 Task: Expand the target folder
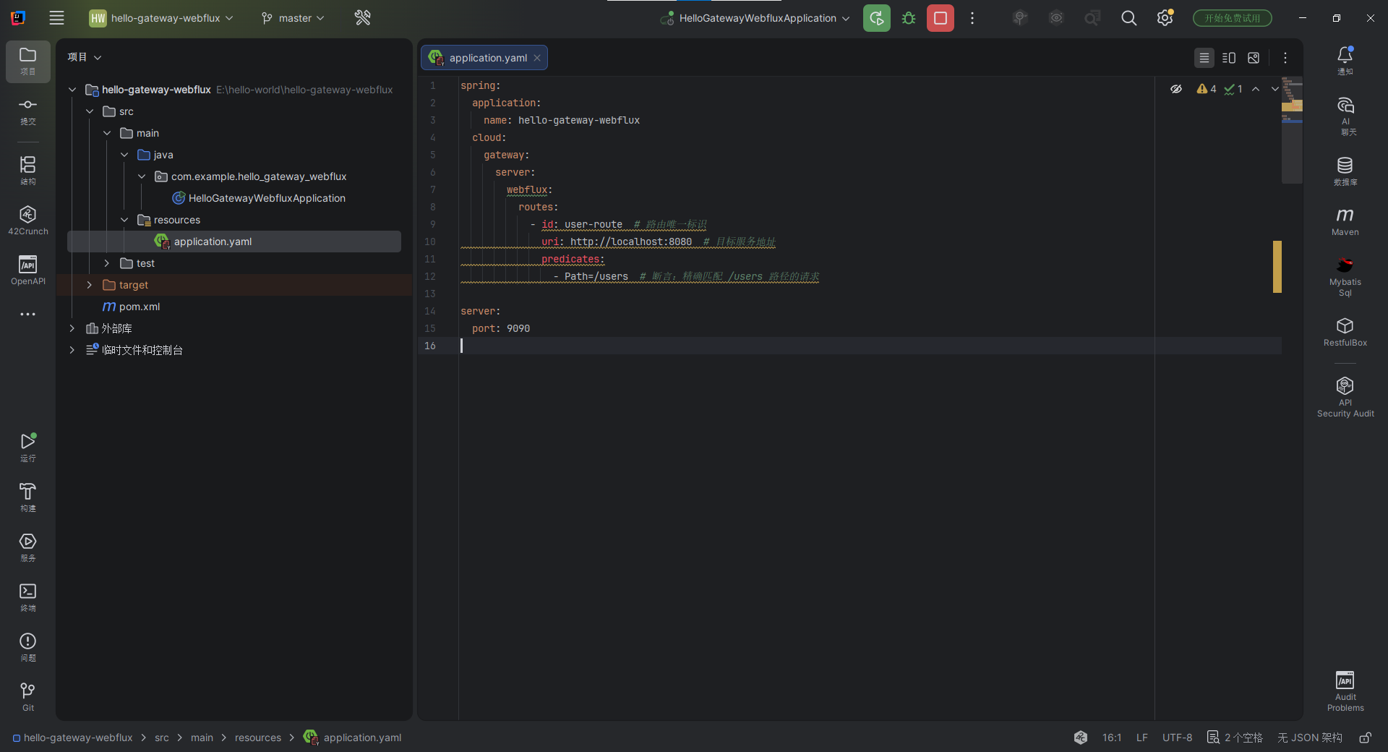[90, 285]
